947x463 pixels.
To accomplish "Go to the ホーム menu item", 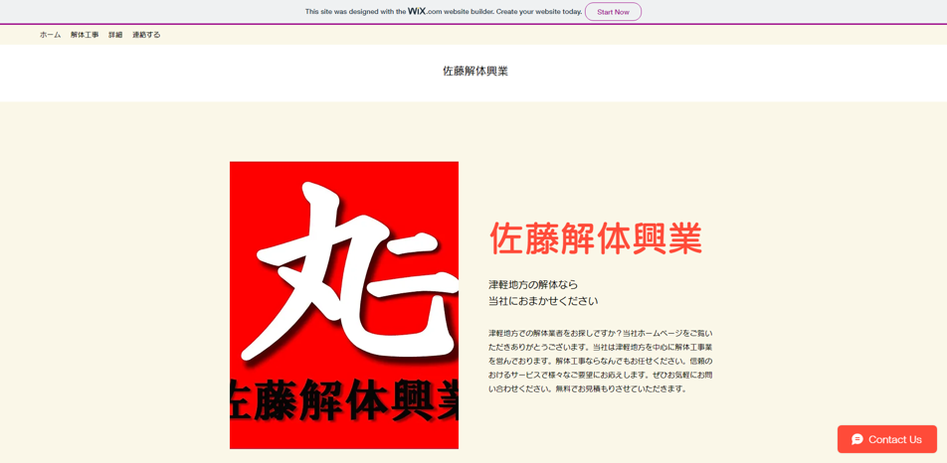I will [50, 35].
